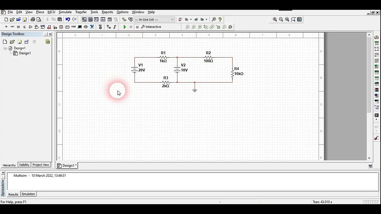The width and height of the screenshot is (381, 214).
Task: Create new design in Design Toolbox
Action: point(5,42)
